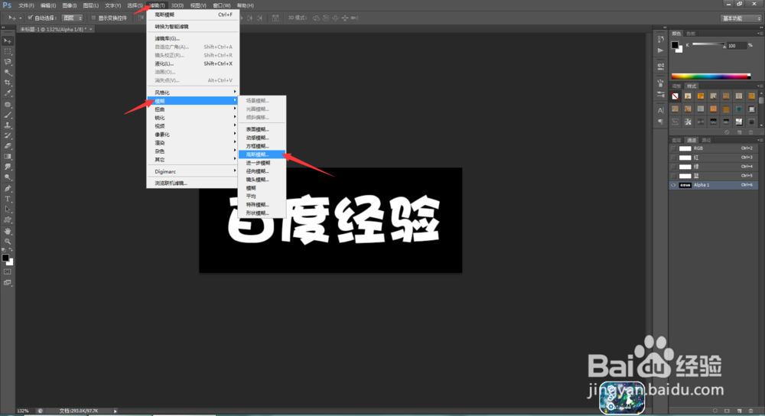The image size is (765, 416).
Task: Toggle visibility of the 蓝 channel
Action: tap(674, 176)
